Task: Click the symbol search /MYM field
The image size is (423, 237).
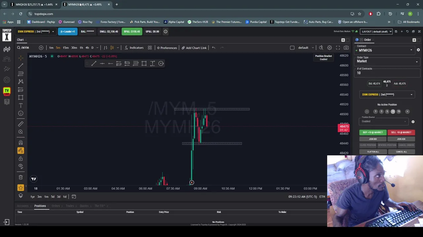Action: click(x=25, y=48)
